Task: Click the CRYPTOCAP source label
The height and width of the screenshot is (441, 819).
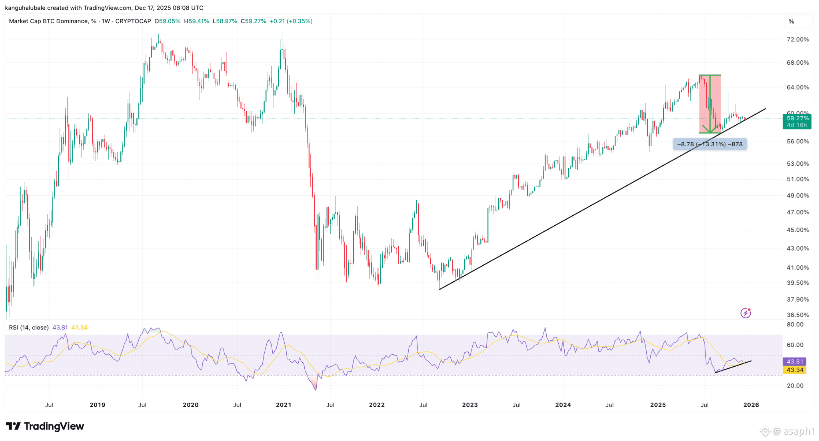Action: [x=133, y=21]
